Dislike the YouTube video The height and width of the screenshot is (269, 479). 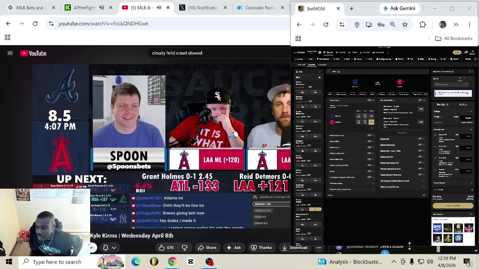pos(184,247)
